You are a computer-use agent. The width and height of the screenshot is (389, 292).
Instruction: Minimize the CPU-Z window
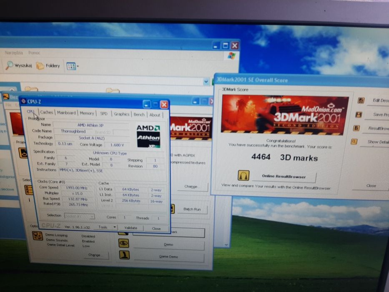pos(147,104)
